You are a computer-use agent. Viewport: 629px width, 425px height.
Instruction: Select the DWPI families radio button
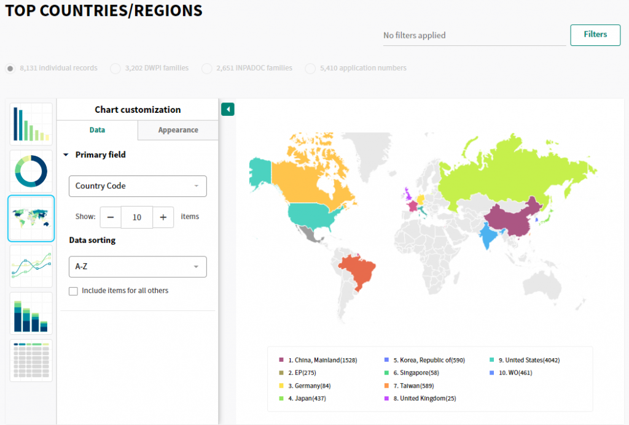[x=115, y=69]
